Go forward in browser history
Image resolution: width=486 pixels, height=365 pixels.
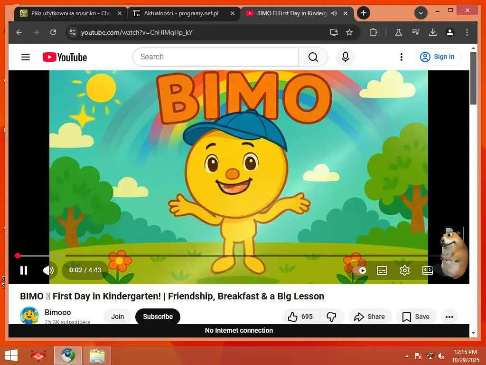[x=36, y=32]
